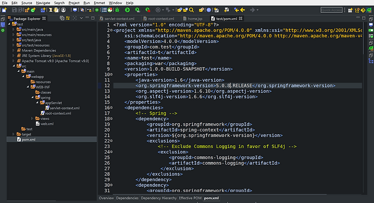Expand the target folder
Image resolution: width=374 pixels, height=203 pixels.
point(14,134)
